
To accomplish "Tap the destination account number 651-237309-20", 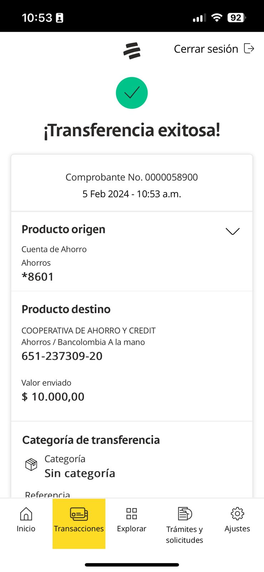I will (62, 356).
